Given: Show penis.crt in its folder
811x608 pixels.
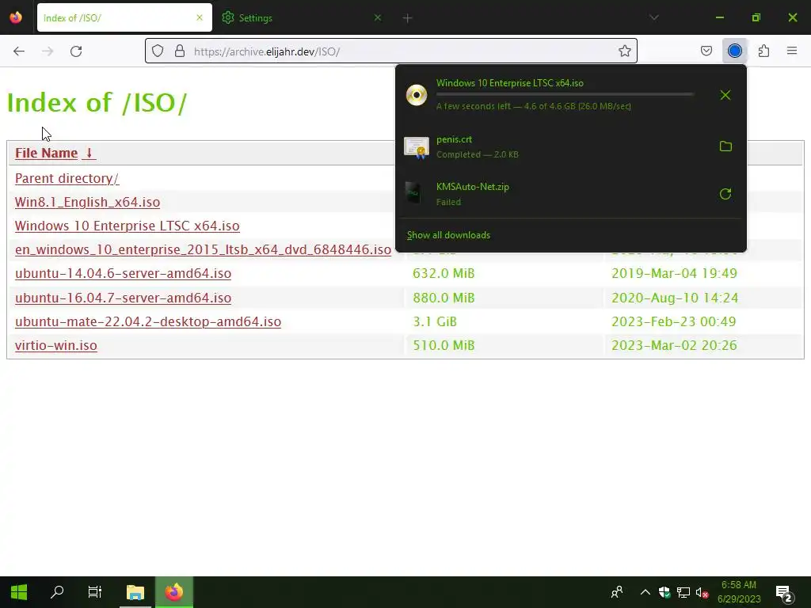Looking at the screenshot, I should point(725,146).
